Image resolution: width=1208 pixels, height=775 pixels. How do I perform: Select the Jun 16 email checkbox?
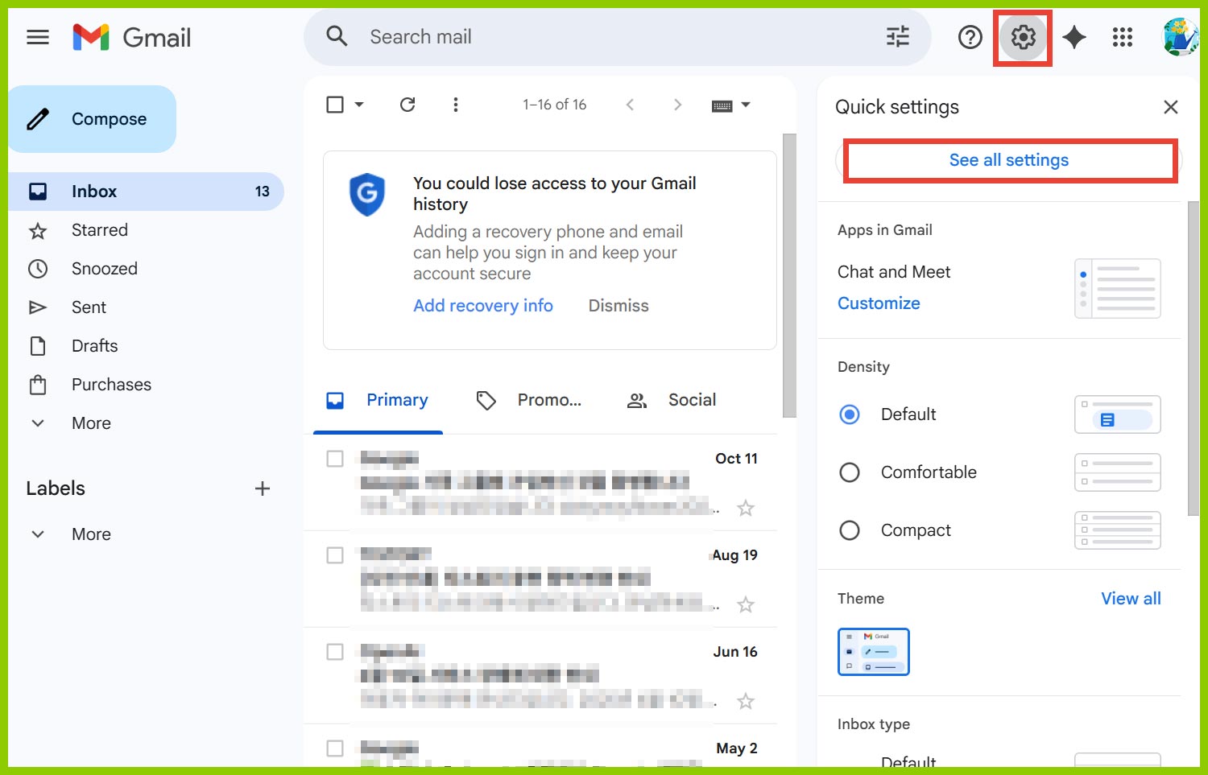[335, 652]
